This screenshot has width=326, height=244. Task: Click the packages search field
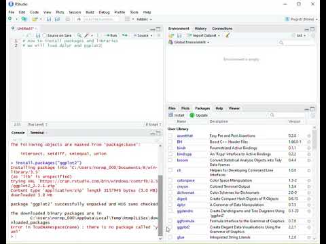point(287,115)
